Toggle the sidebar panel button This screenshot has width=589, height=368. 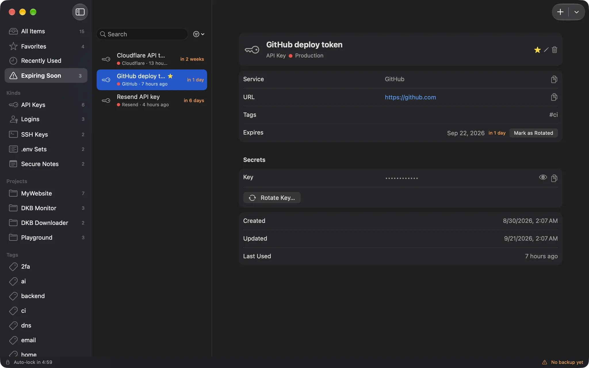80,12
